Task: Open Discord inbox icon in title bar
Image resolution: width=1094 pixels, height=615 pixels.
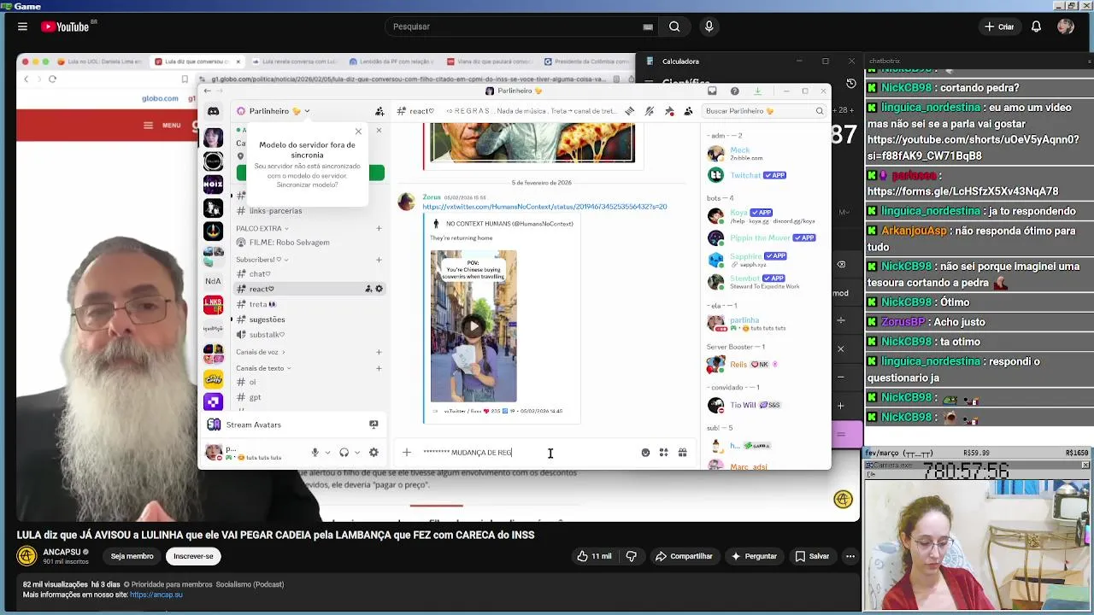Action: click(x=712, y=91)
